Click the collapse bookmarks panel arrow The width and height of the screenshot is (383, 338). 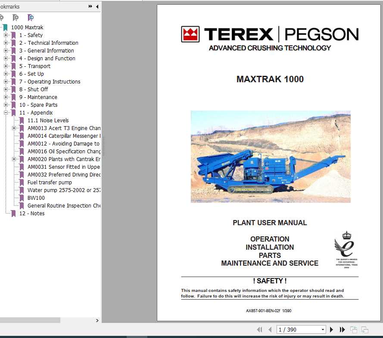[x=97, y=6]
